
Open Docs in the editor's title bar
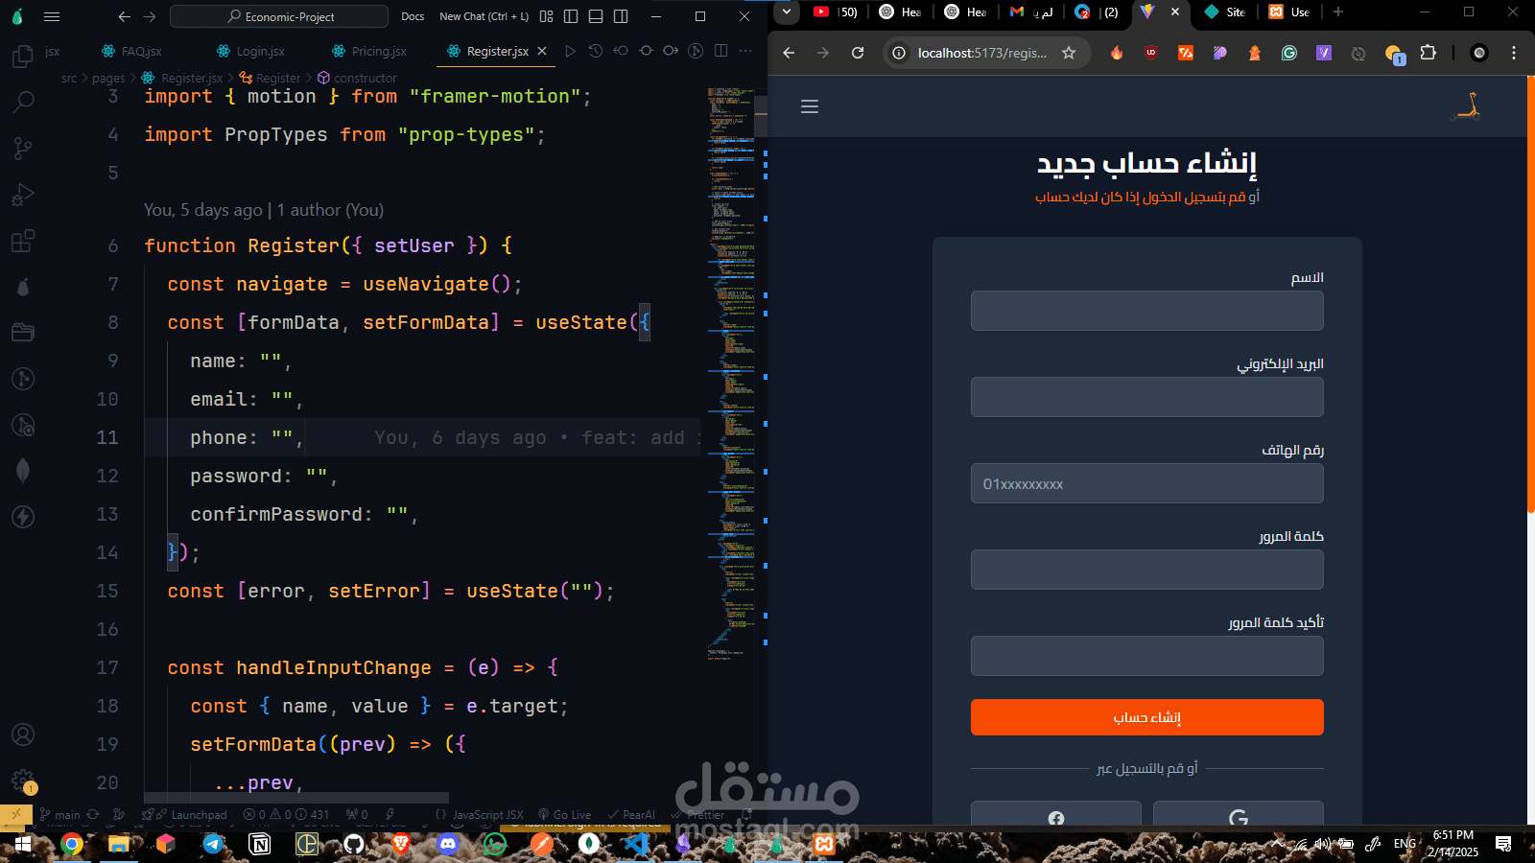(x=413, y=16)
